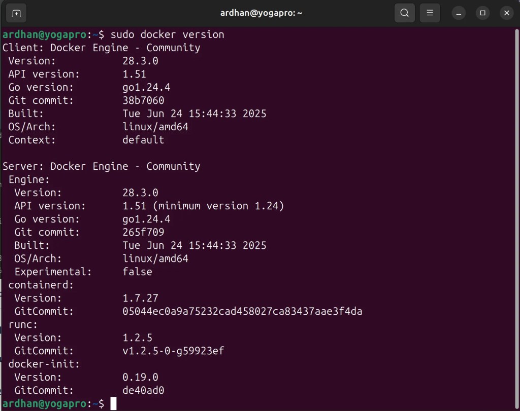This screenshot has width=520, height=411.
Task: Click containerd version 1.7.27
Action: (140, 298)
